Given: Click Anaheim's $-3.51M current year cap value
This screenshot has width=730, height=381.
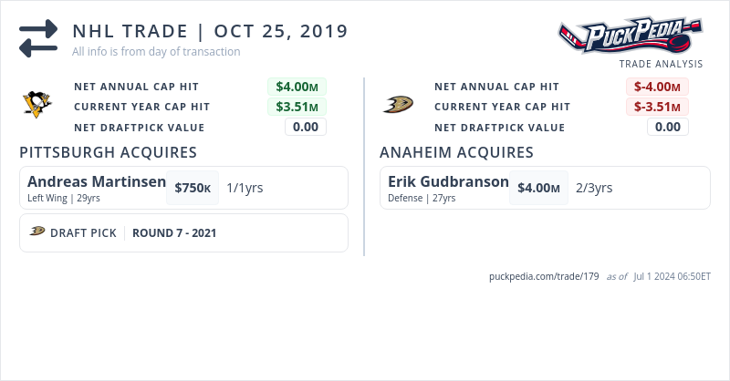Looking at the screenshot, I should (657, 107).
